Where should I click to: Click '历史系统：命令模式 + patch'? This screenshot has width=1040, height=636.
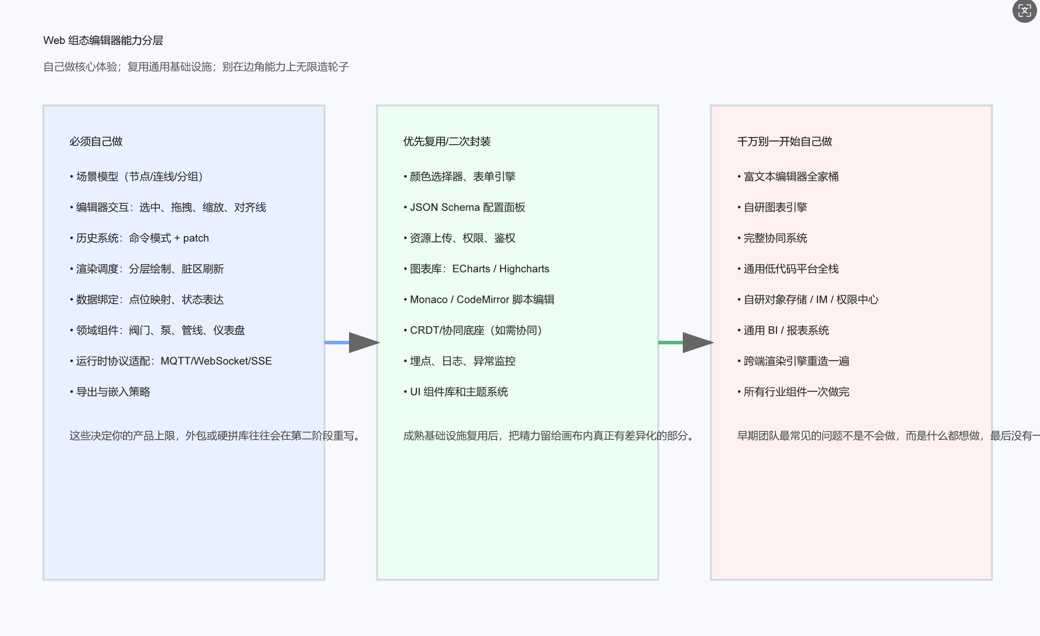[139, 238]
